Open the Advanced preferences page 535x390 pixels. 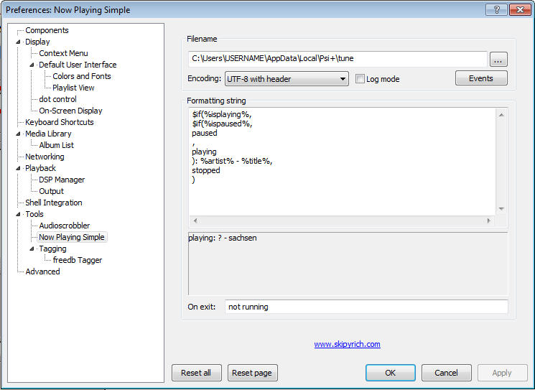(42, 271)
